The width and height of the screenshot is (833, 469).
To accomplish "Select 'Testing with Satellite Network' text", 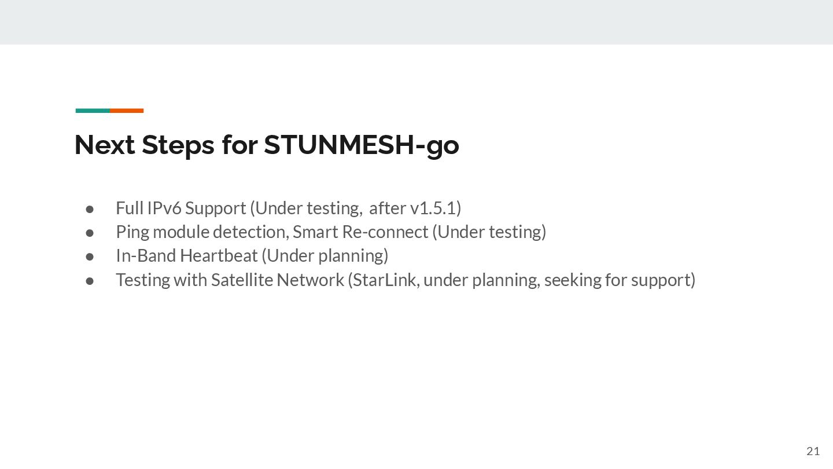I will [x=230, y=280].
